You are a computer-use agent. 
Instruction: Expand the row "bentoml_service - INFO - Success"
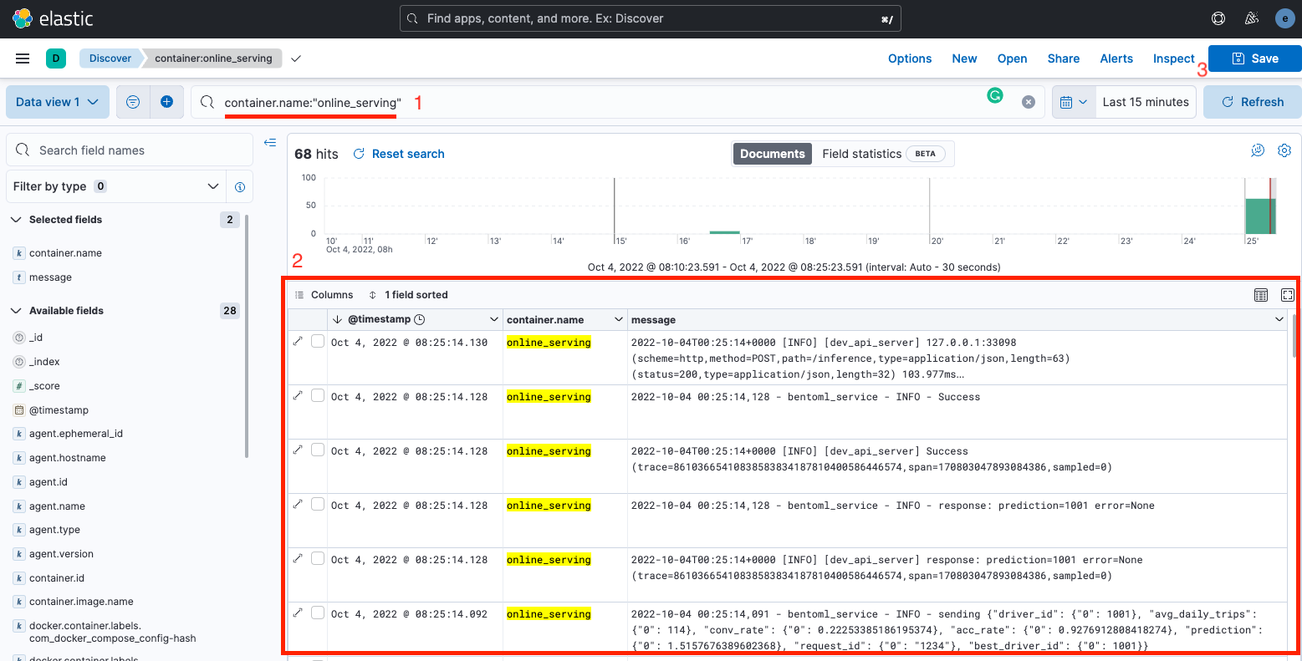coord(298,395)
